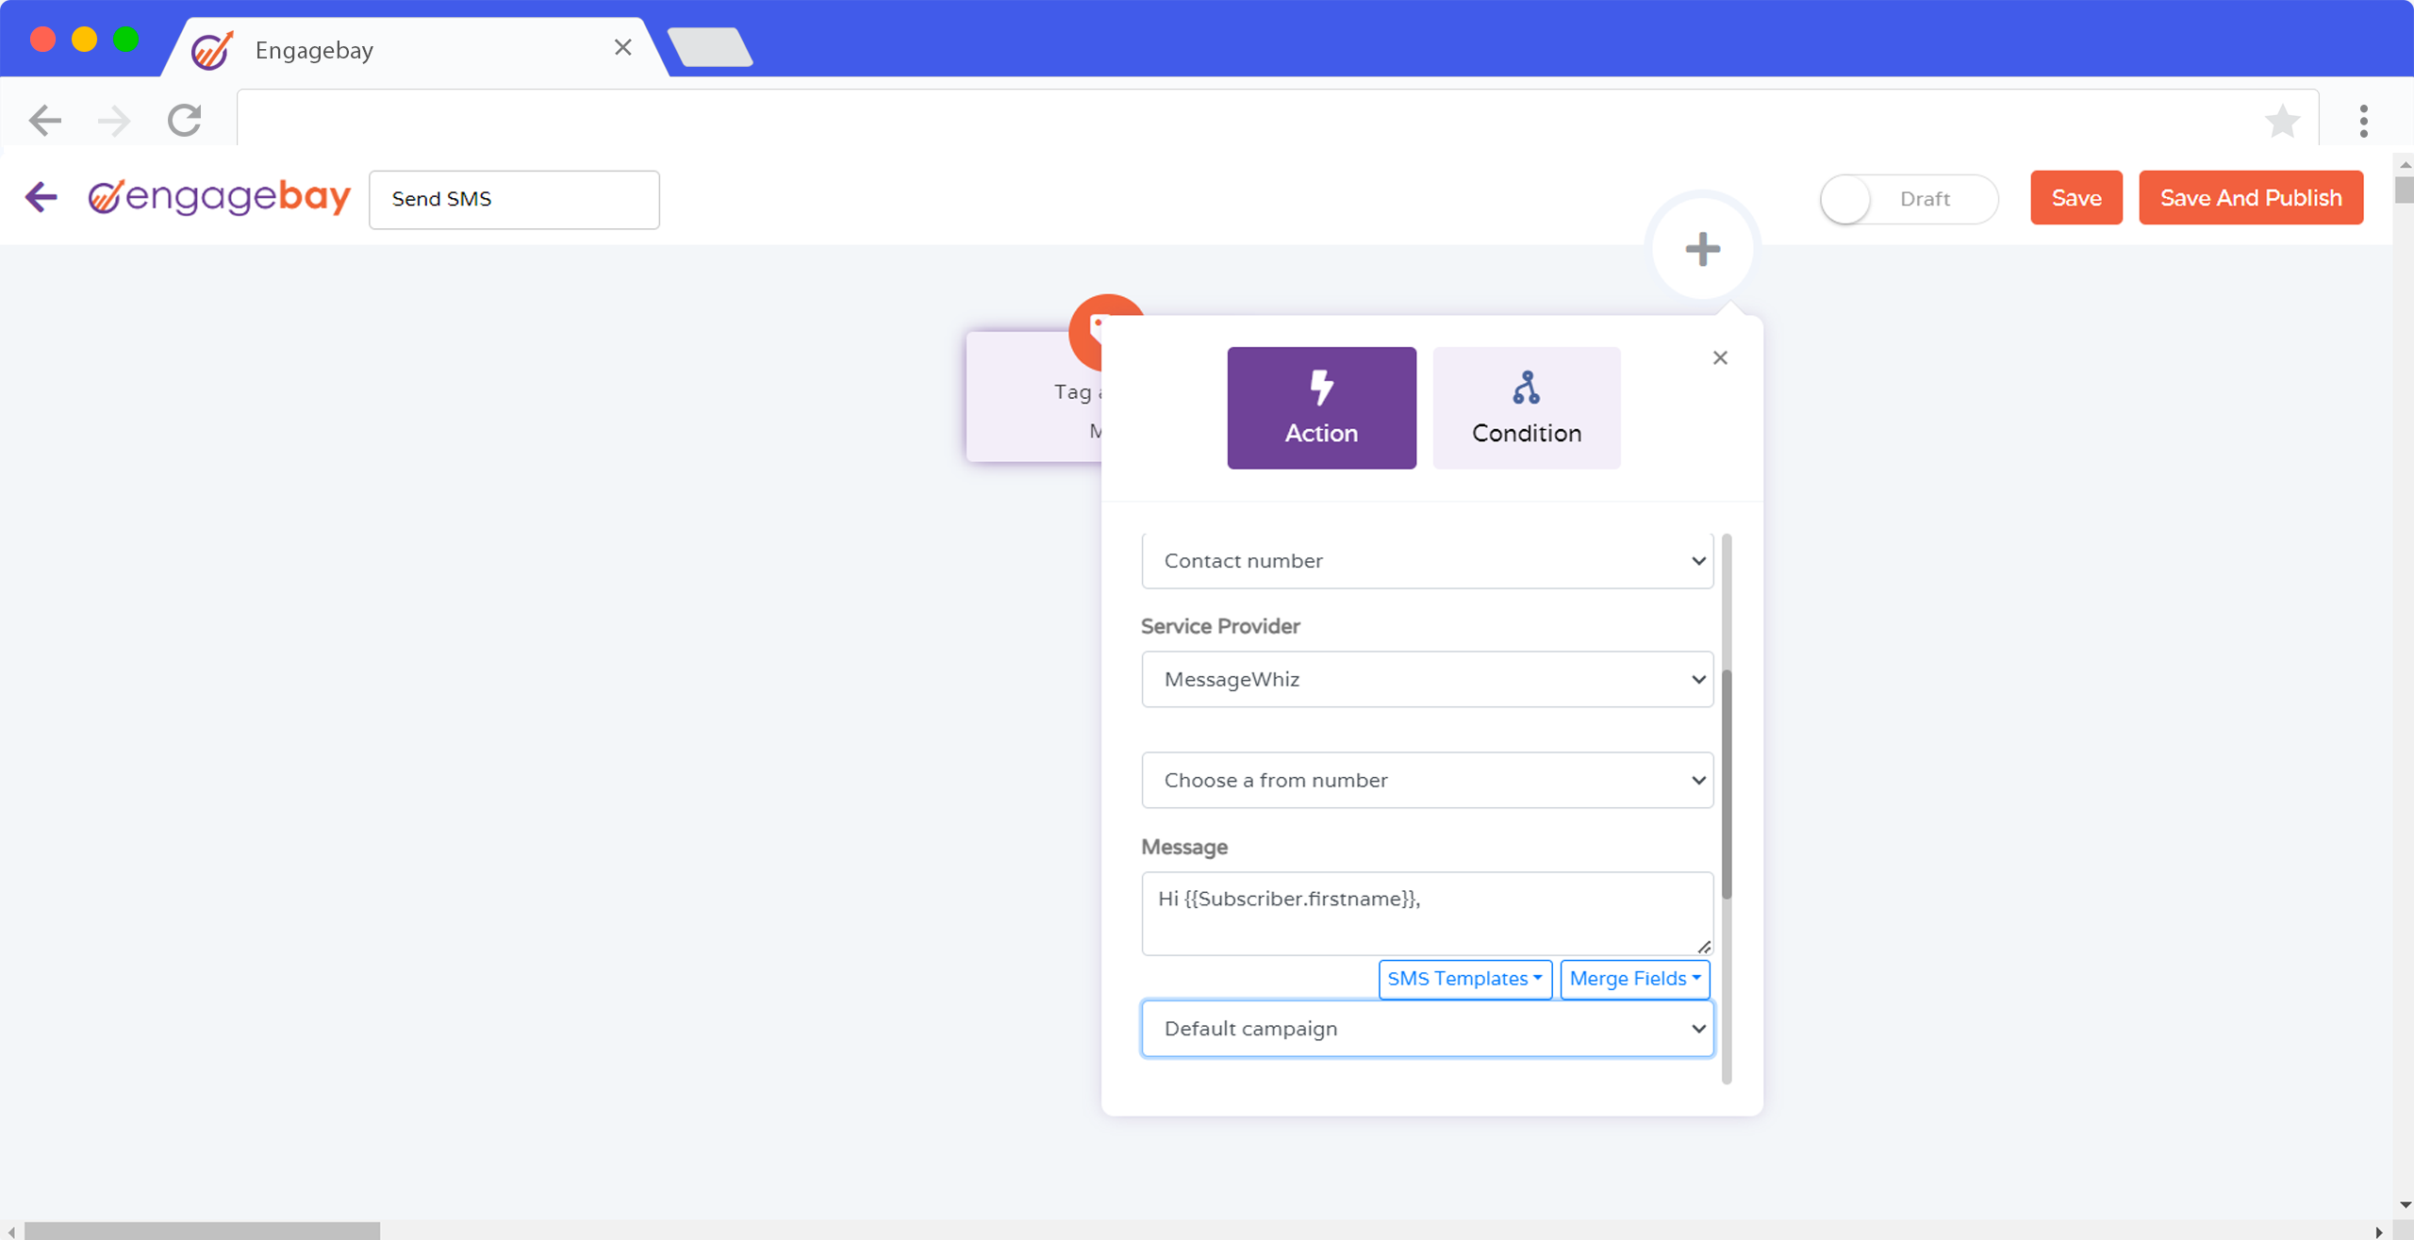Select the Action tab
The width and height of the screenshot is (2414, 1240).
[x=1321, y=407]
